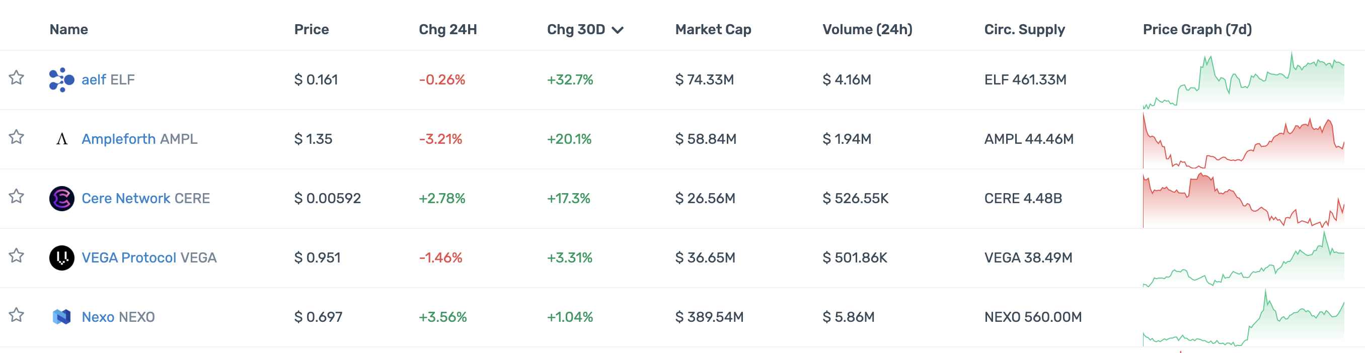Open the Cere Network 7d price chart

[1243, 199]
